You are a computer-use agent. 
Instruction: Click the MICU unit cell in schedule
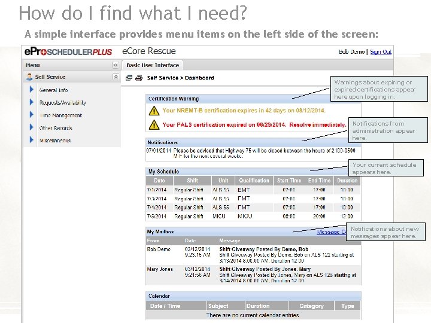click(219, 217)
